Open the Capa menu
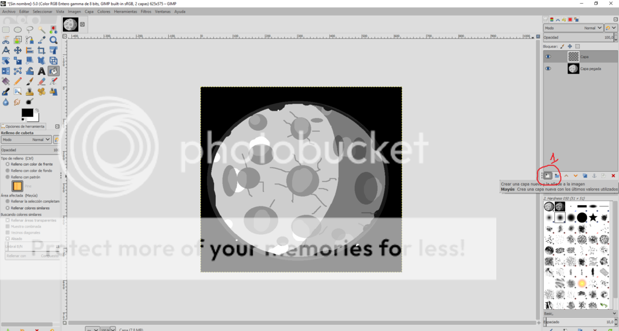The width and height of the screenshot is (619, 331). pos(89,11)
